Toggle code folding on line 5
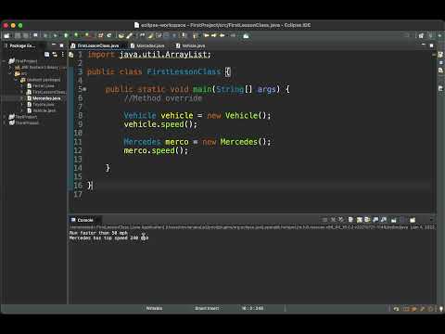 point(84,89)
